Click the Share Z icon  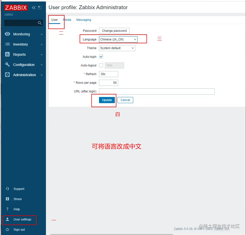coord(7,199)
